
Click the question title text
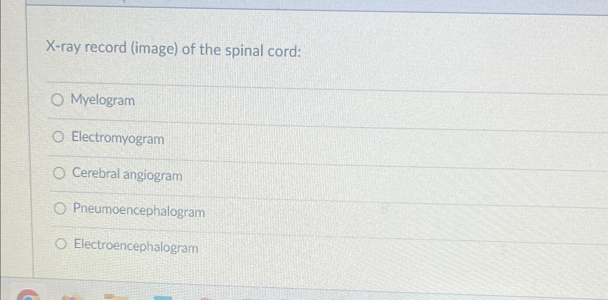point(174,50)
